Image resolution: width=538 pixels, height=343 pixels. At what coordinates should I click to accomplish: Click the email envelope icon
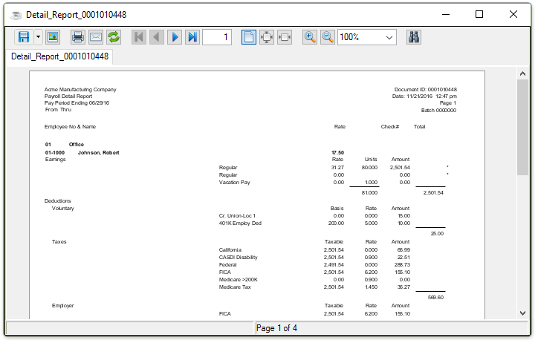(x=96, y=37)
